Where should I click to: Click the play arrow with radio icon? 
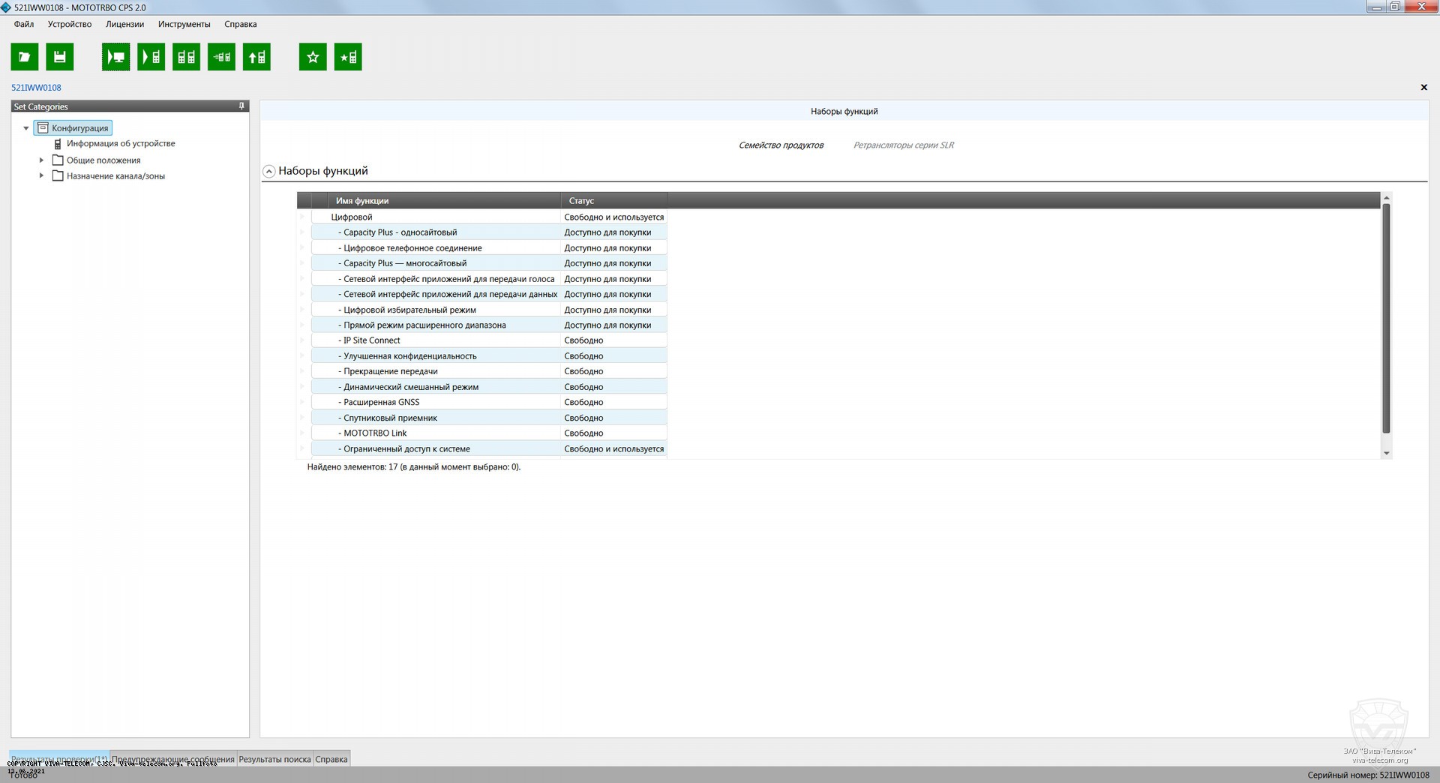[151, 57]
